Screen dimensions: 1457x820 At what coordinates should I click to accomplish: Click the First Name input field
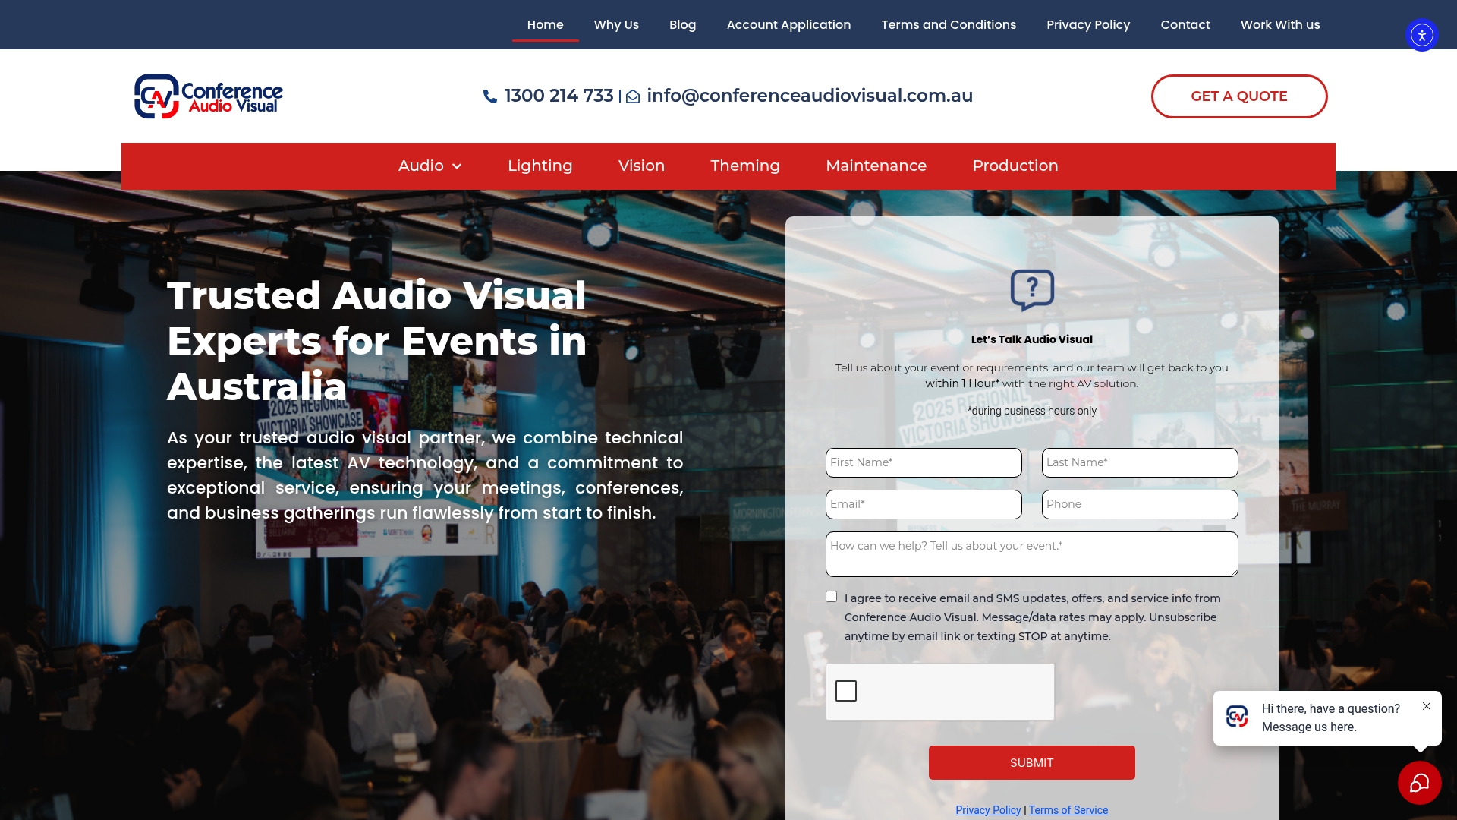pyautogui.click(x=923, y=462)
